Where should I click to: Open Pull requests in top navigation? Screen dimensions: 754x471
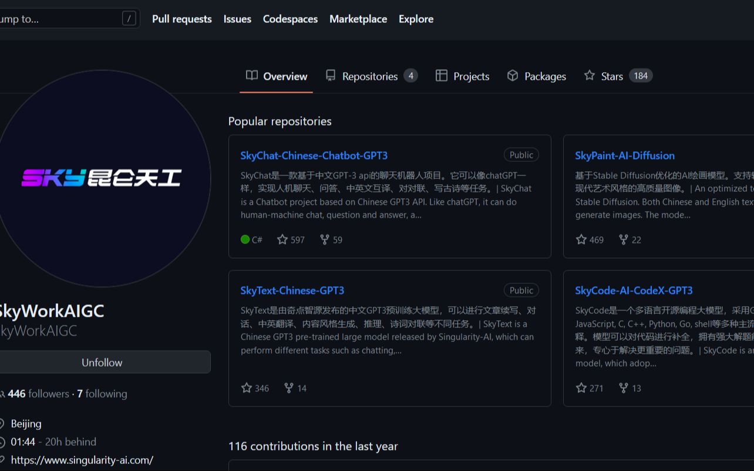coord(181,19)
